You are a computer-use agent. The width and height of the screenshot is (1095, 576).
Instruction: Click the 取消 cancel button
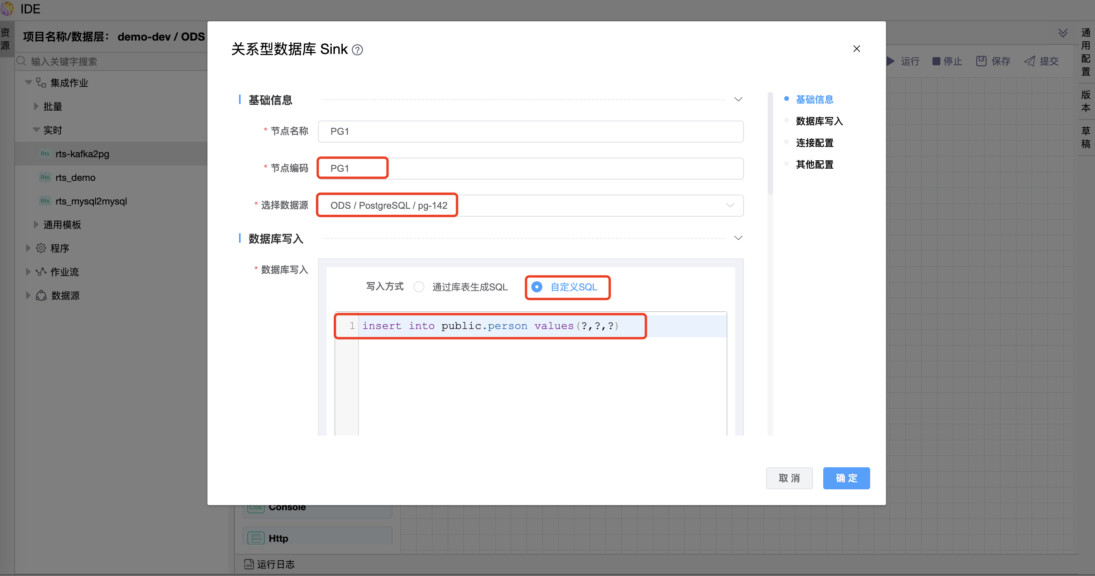(789, 478)
